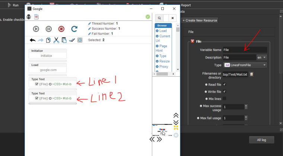
Task: Uncheck the Read file checkbox
Action: coord(225,85)
